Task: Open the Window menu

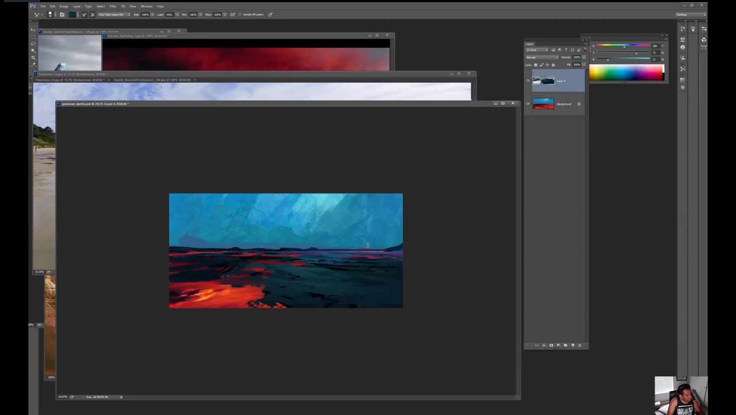Action: [x=146, y=6]
